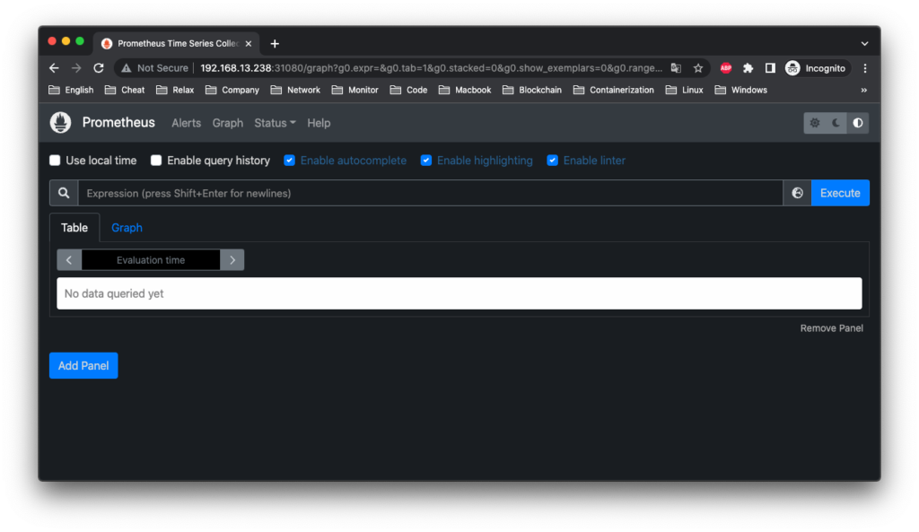Enable the Use local time checkbox
This screenshot has height=532, width=919.
click(x=55, y=161)
